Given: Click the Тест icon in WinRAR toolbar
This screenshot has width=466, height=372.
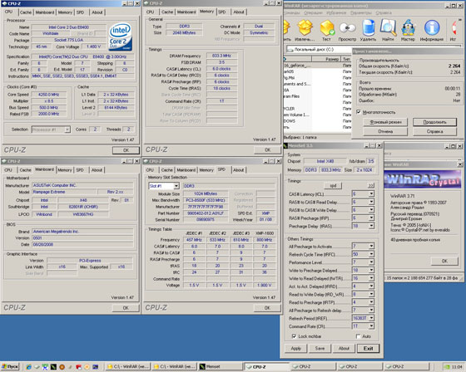Looking at the screenshot, I should pos(327,31).
